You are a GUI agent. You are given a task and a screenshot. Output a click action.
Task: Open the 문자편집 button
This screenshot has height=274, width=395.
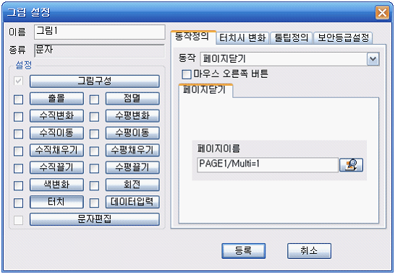point(95,219)
